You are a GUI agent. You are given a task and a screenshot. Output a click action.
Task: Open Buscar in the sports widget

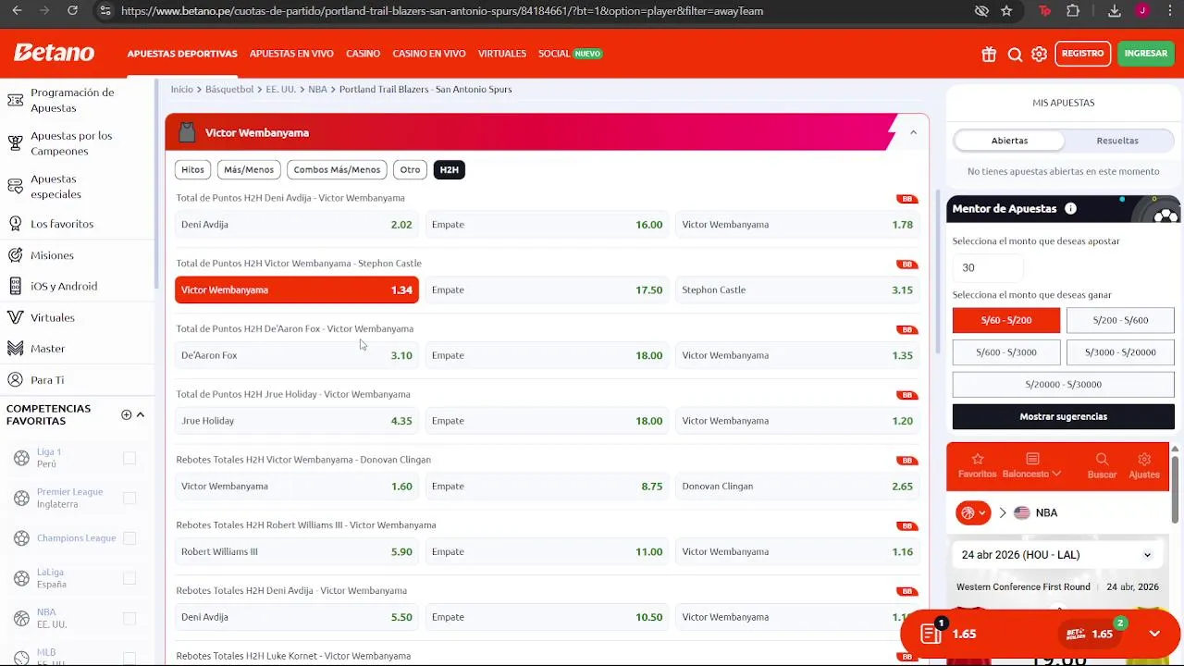(x=1102, y=465)
